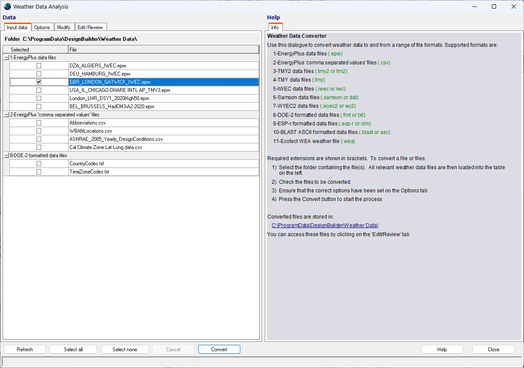Collapse the 8-DOE-2 formatted data files group

pyautogui.click(x=6, y=155)
